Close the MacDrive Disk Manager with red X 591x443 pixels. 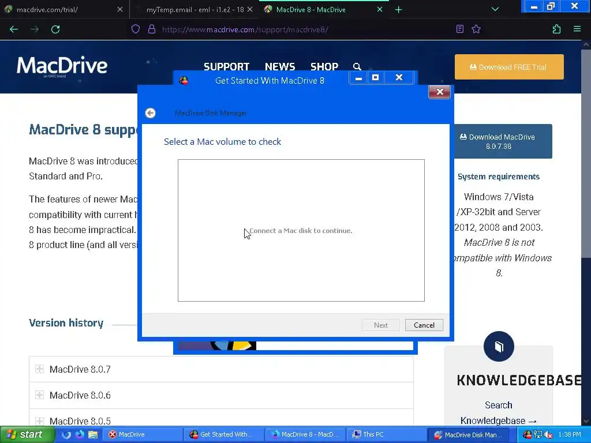439,92
